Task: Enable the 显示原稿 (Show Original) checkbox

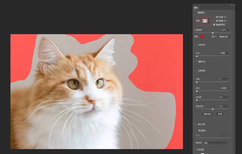Action: pos(214,21)
